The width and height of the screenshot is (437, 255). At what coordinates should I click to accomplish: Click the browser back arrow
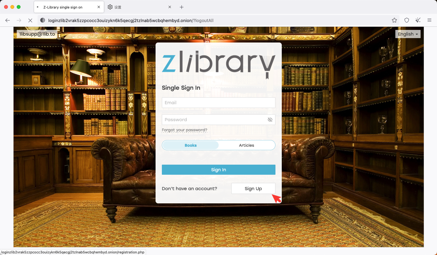coord(8,20)
